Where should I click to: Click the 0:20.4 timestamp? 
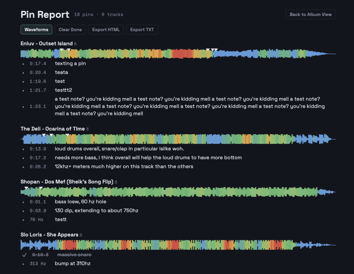pyautogui.click(x=38, y=72)
